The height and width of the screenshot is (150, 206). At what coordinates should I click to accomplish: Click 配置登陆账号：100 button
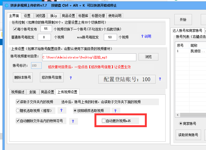click(x=127, y=79)
